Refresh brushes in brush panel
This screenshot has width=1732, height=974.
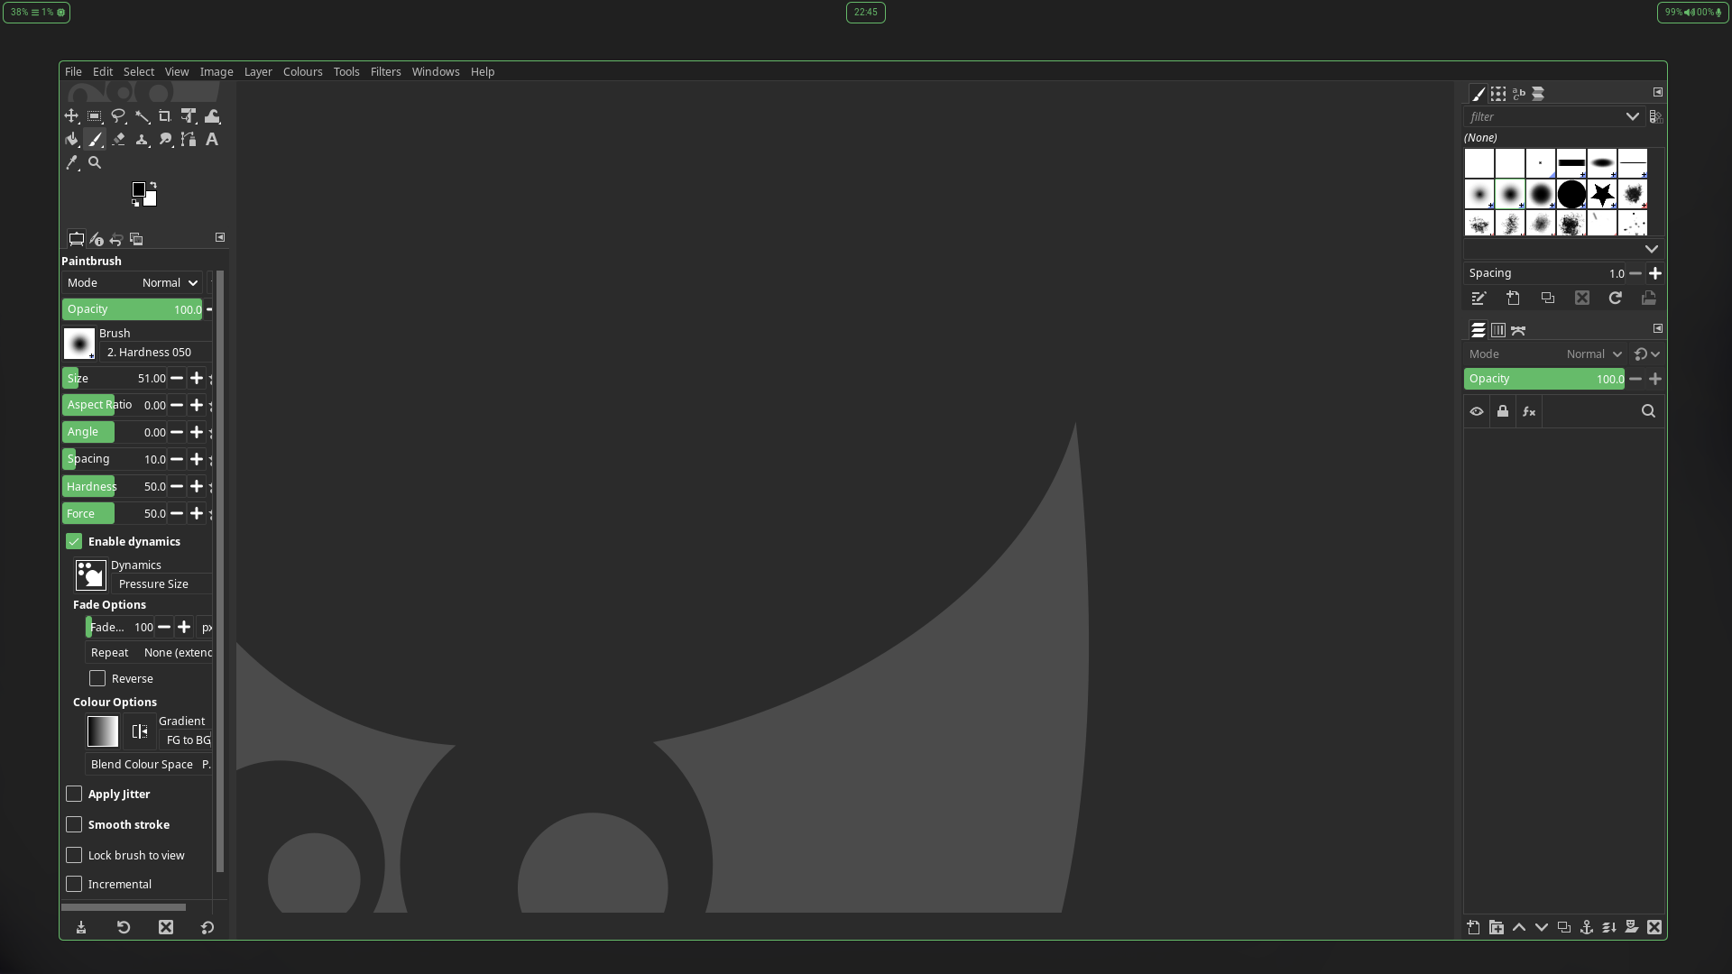(x=1616, y=299)
